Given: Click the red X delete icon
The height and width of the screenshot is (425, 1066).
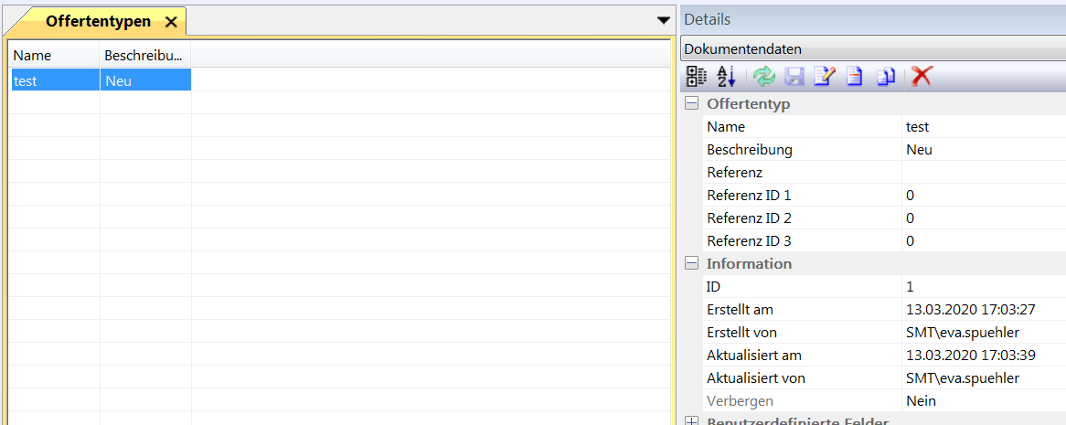Looking at the screenshot, I should coord(922,78).
